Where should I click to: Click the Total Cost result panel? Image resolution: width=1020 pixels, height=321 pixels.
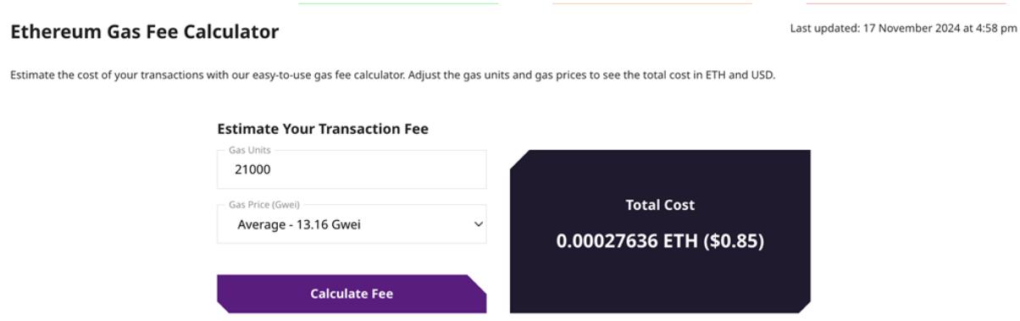[x=660, y=231]
